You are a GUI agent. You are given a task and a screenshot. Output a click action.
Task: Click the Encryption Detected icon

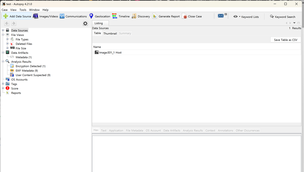pyautogui.click(x=12, y=66)
